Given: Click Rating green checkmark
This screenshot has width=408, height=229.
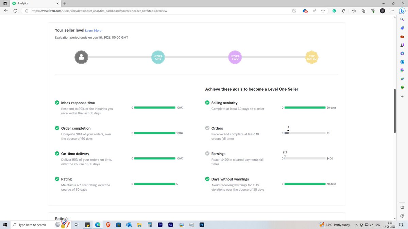Looking at the screenshot, I should click(x=57, y=179).
